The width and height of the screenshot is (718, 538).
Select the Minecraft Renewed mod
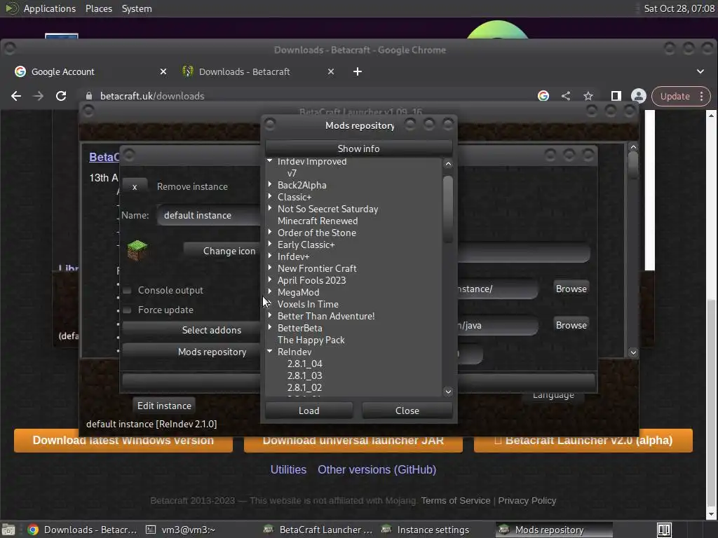pos(318,221)
